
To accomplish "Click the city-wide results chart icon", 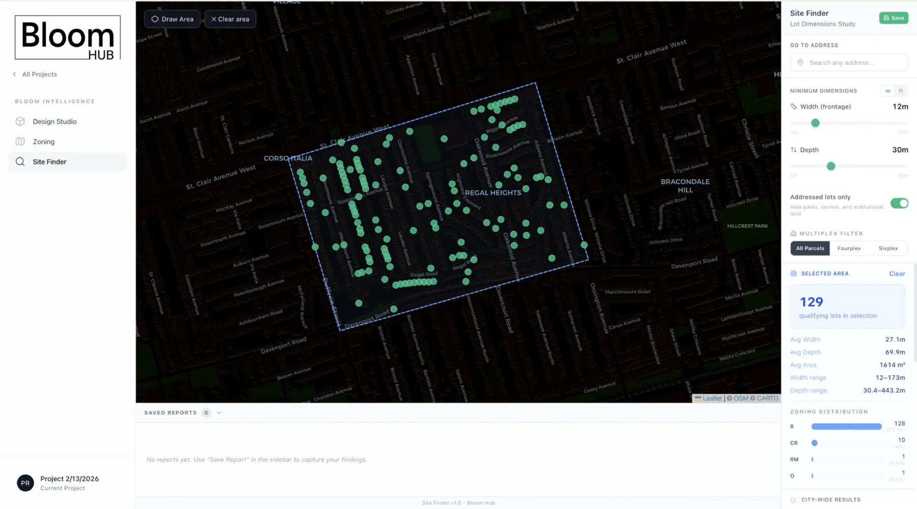I will tap(793, 499).
